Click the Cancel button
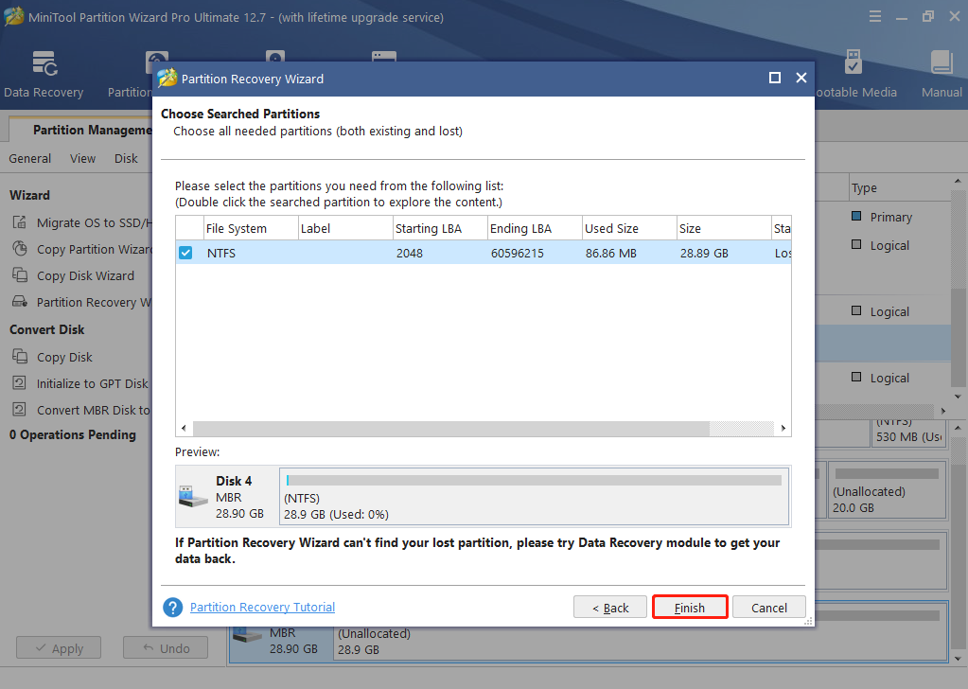Viewport: 968px width, 689px height. pos(769,608)
